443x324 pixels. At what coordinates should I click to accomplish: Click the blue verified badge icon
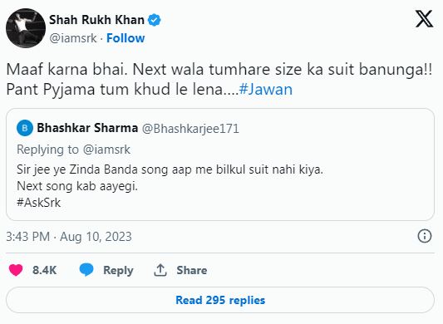[x=155, y=20]
